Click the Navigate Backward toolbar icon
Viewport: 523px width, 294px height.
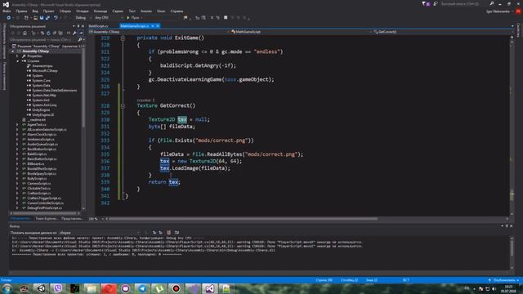coord(9,18)
